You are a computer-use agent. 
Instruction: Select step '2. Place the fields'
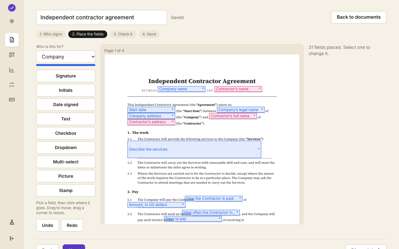click(x=88, y=34)
